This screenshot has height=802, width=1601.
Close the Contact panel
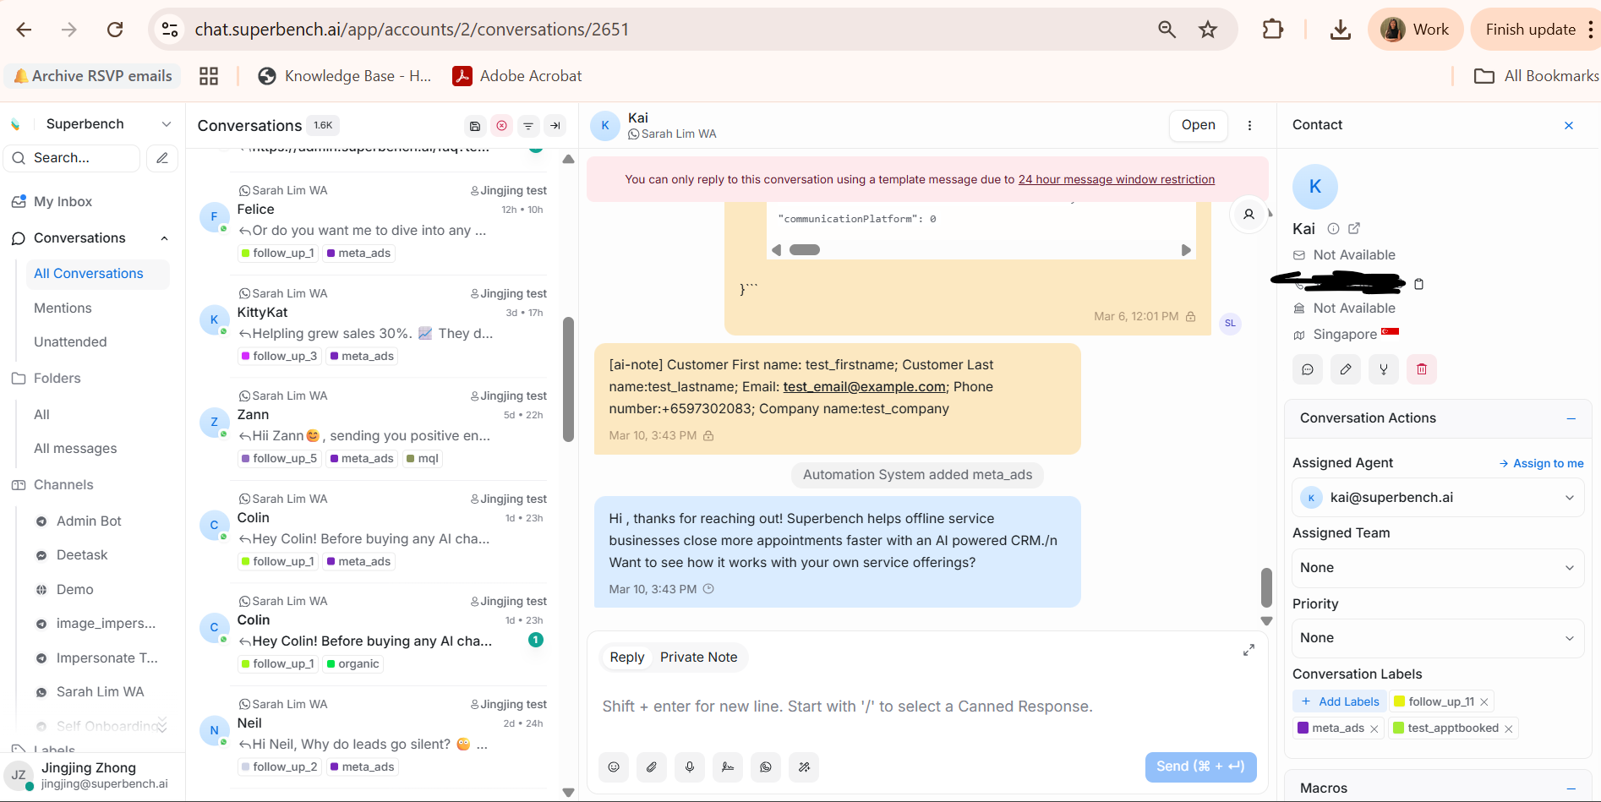(x=1569, y=125)
